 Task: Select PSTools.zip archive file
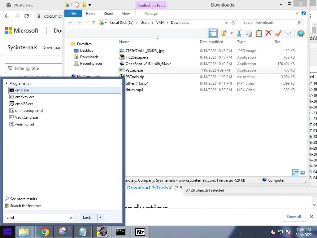tap(207, 77)
